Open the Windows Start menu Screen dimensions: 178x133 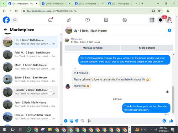click(4, 129)
